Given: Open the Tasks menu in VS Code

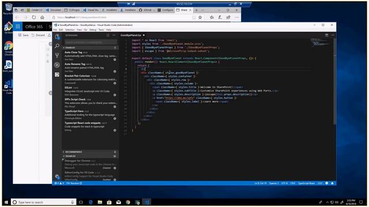Looking at the screenshot, I should click(101, 30).
